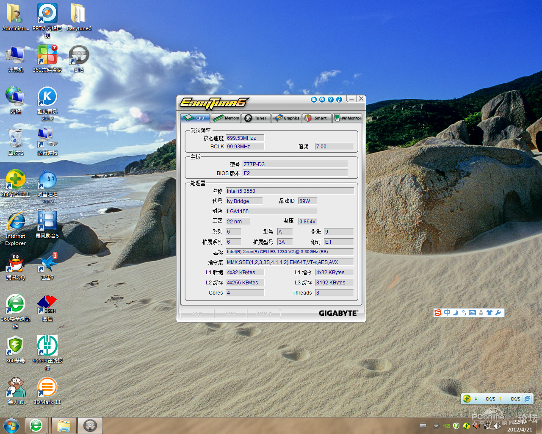Viewport: 542px width, 434px height.
Task: Switch to the Graphics tab
Action: [287, 118]
